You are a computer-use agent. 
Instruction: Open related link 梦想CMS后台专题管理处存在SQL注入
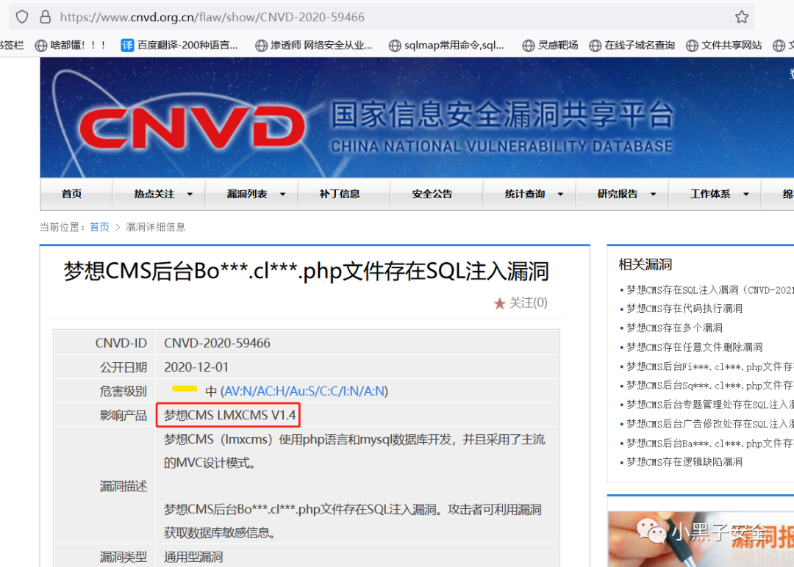coord(710,405)
